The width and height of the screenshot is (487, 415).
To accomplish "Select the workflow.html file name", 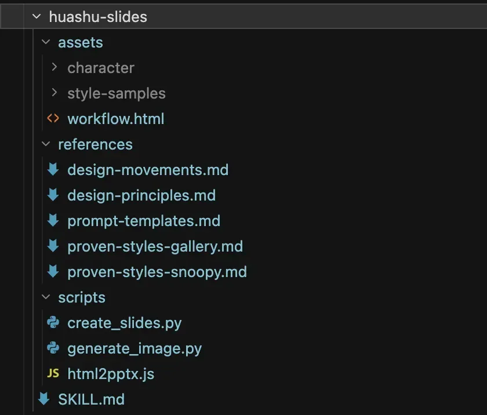I will (x=116, y=119).
